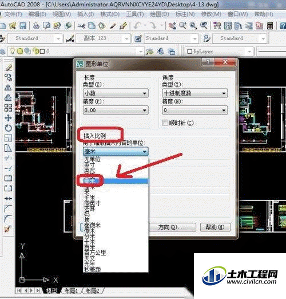Click the Dimension Style manager icon

click(70, 39)
